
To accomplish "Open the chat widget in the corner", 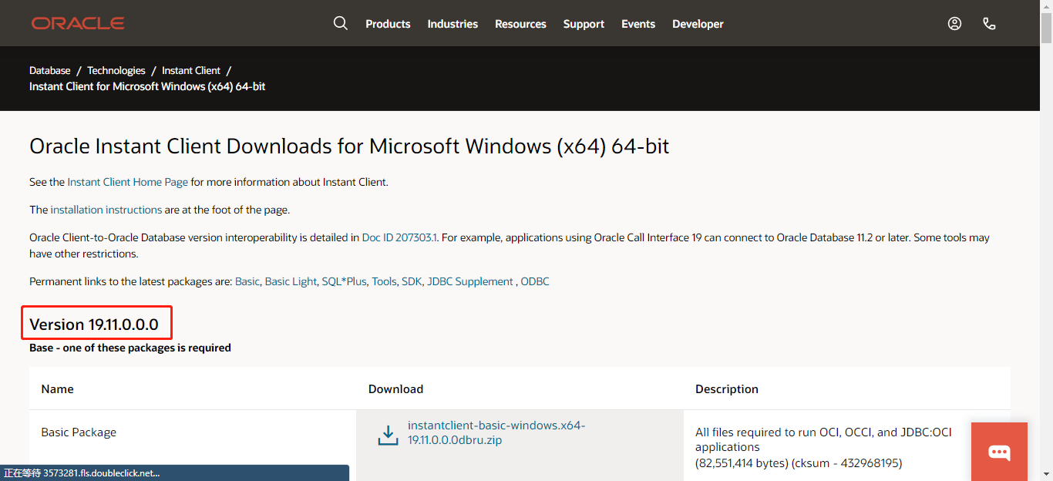I will 999,452.
